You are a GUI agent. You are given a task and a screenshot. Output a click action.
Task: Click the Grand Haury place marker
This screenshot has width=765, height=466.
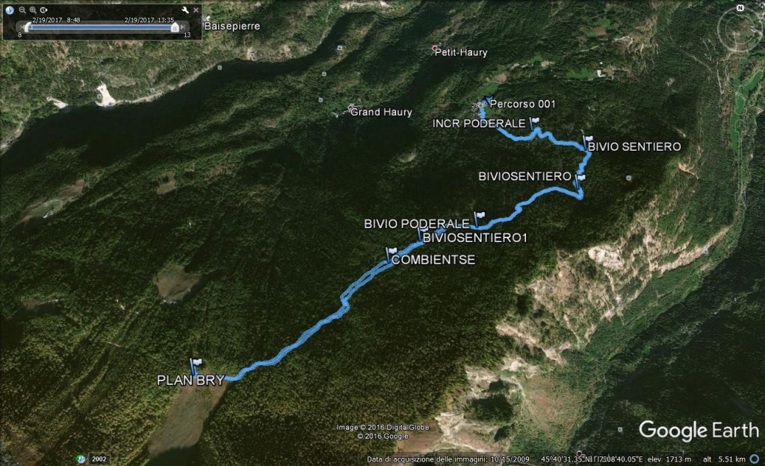[350, 108]
